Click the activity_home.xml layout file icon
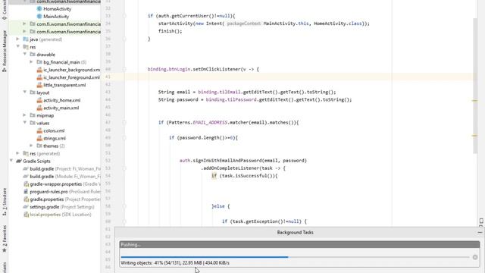Screen dimensions: 485x273 pos(39,100)
